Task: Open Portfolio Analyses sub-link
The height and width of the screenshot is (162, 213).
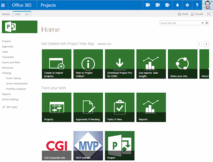Action: [16, 89]
